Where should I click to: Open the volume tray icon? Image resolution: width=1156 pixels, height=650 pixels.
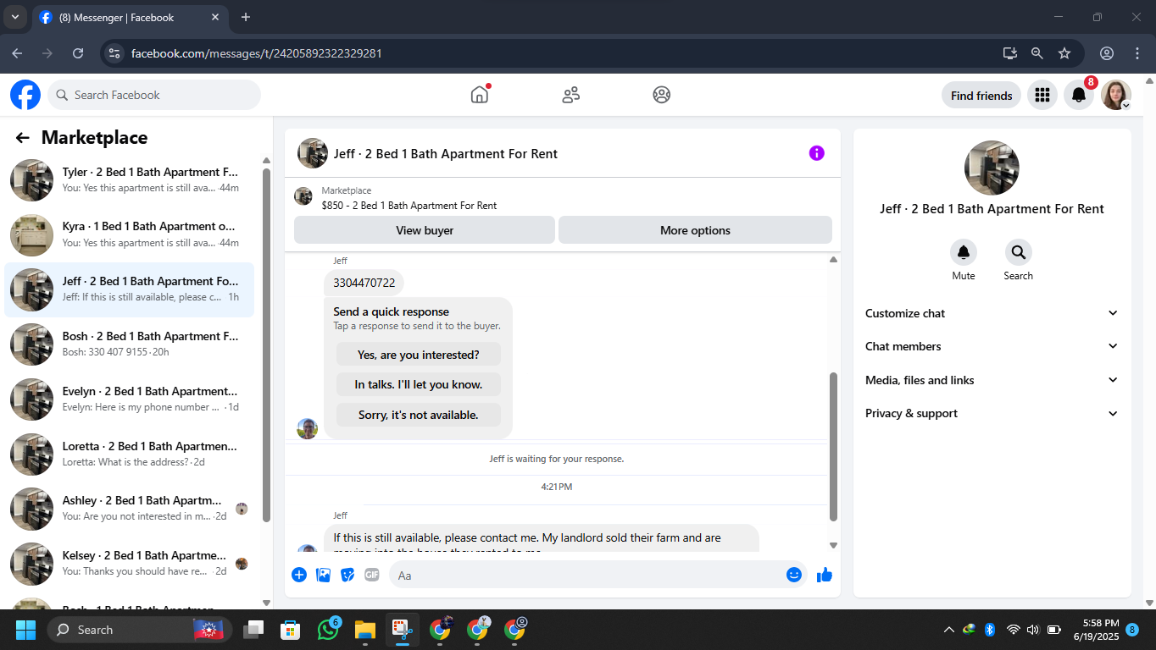coord(1033,630)
